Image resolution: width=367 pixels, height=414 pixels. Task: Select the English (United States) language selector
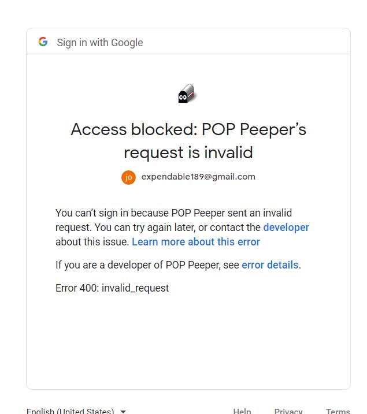[x=76, y=411]
